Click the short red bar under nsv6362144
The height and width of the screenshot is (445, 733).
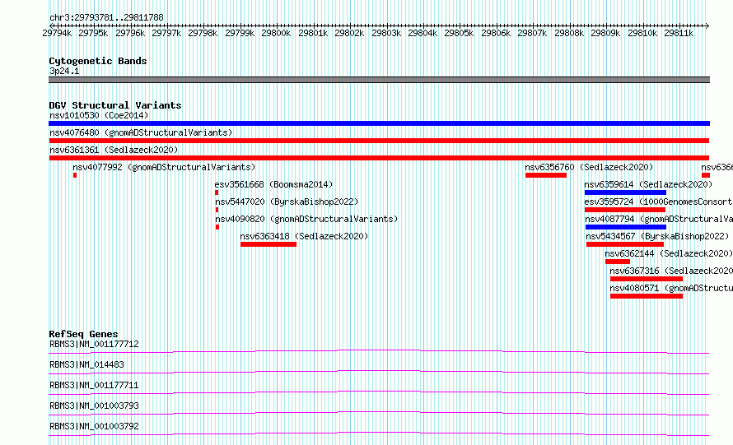[x=618, y=262]
